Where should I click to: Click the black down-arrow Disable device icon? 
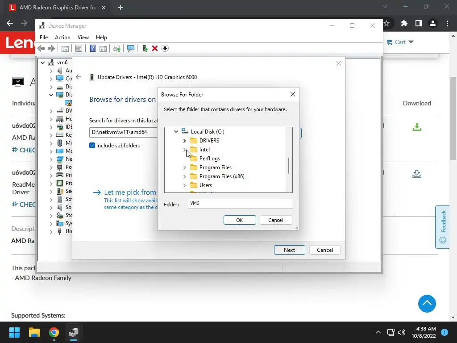[x=165, y=48]
